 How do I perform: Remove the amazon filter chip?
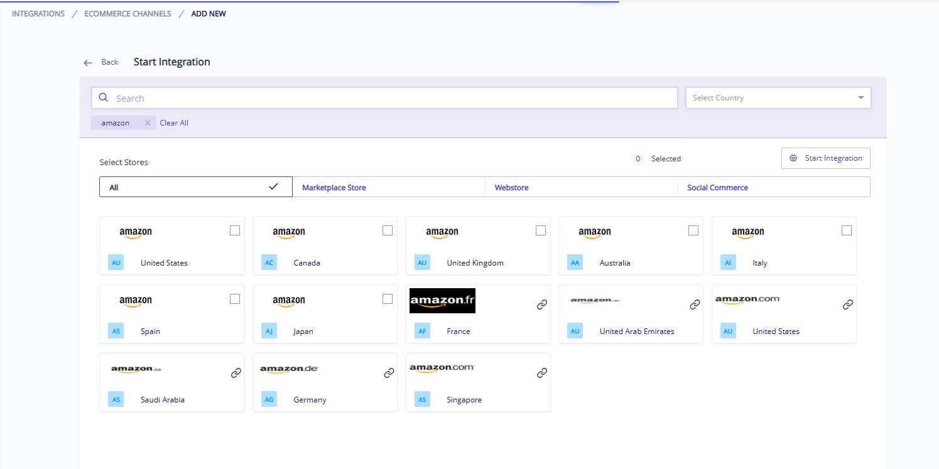[x=148, y=123]
